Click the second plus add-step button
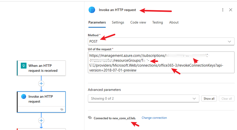 [41, 121]
